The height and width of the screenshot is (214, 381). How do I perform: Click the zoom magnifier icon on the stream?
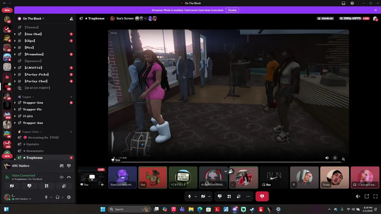(343, 159)
